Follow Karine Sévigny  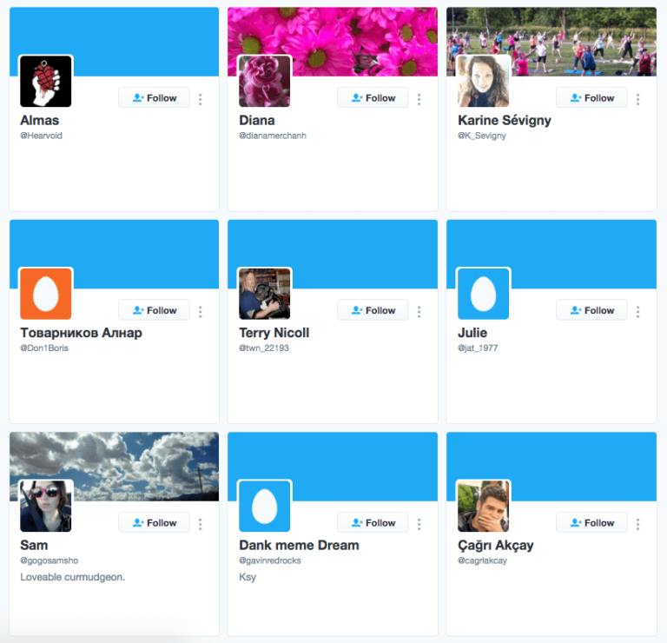tap(591, 98)
